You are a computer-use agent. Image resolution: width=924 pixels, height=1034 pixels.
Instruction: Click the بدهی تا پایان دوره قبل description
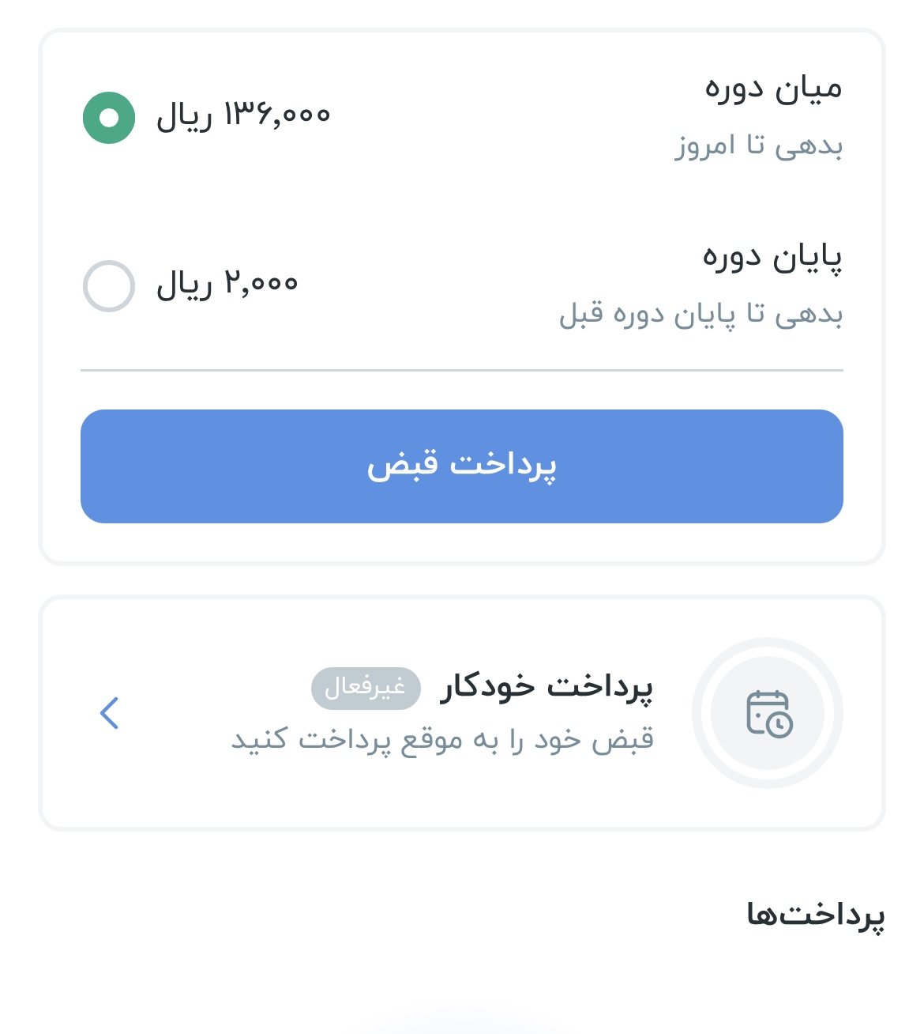[701, 315]
